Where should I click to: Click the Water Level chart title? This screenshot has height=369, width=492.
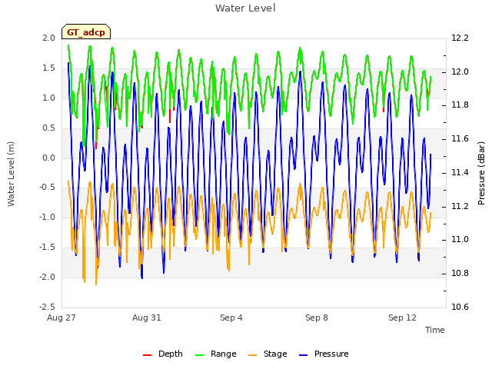point(245,8)
